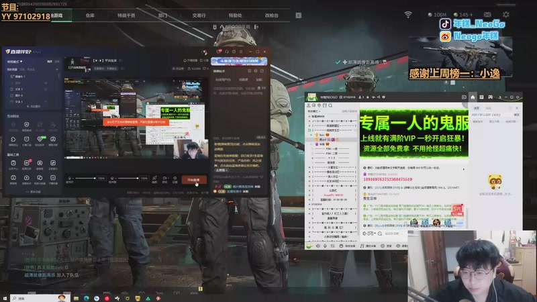The image size is (537, 302).
Task: Open the first icon of 互动玩法 second row
Action: click(x=13, y=140)
